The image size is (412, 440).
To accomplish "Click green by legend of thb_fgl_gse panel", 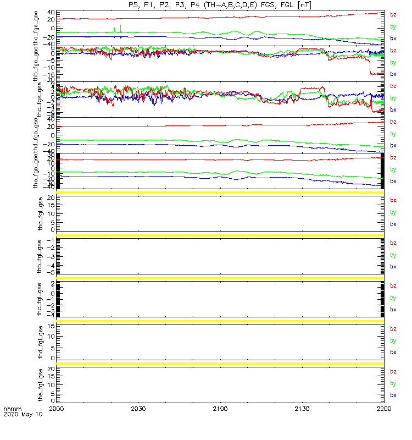I will (393, 255).
